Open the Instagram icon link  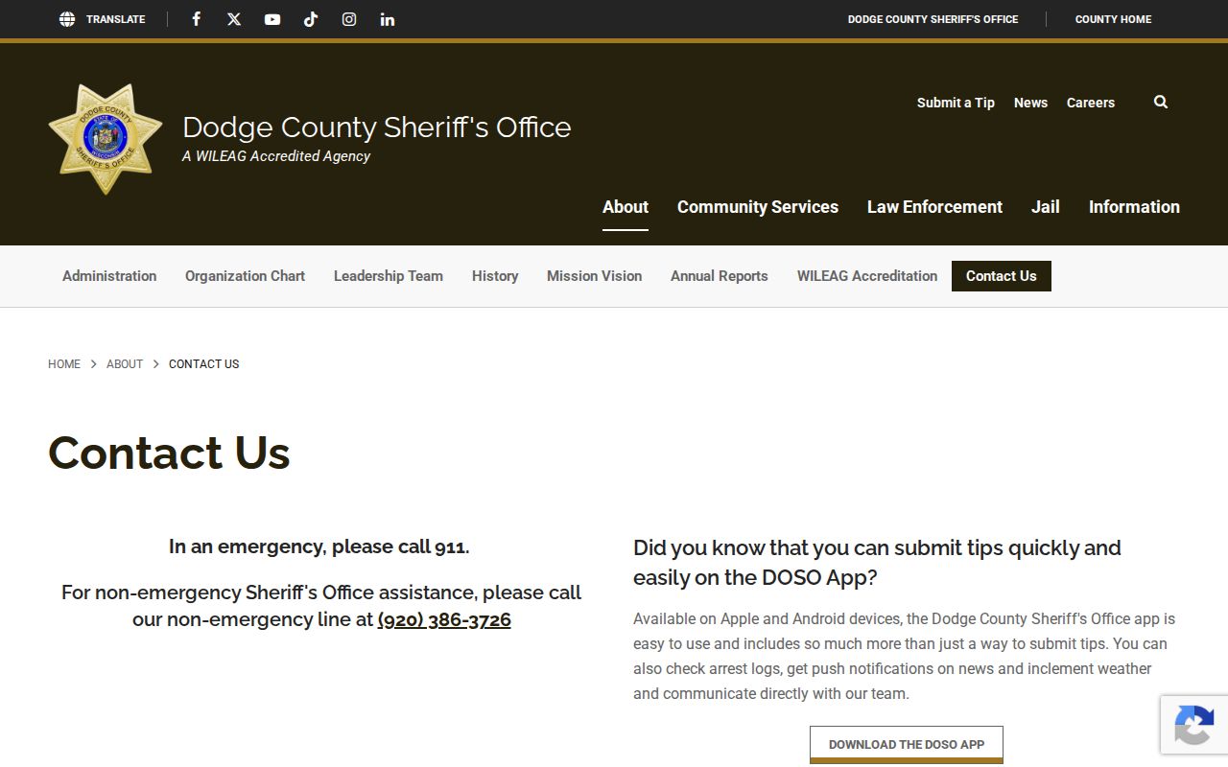349,19
